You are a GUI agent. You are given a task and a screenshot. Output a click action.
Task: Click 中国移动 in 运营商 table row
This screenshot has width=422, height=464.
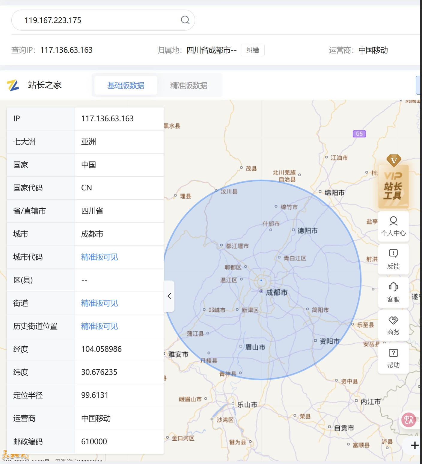click(x=96, y=418)
